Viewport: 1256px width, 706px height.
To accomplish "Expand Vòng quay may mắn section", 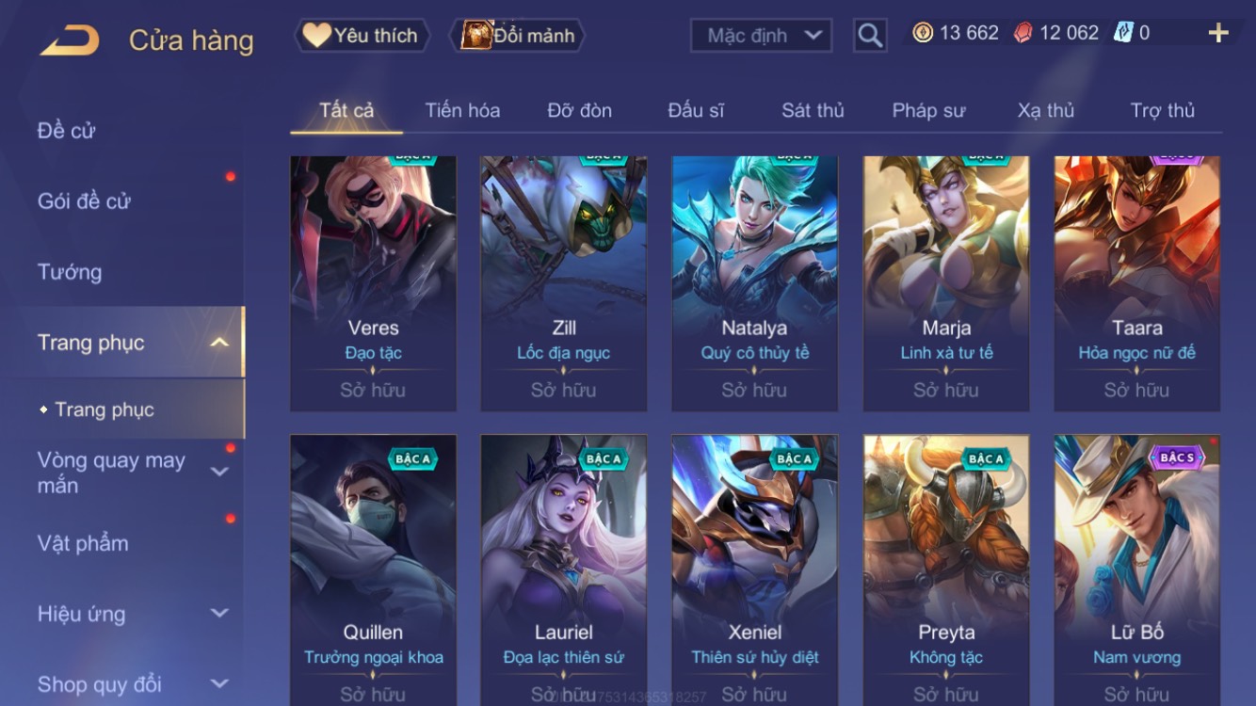I will [219, 473].
